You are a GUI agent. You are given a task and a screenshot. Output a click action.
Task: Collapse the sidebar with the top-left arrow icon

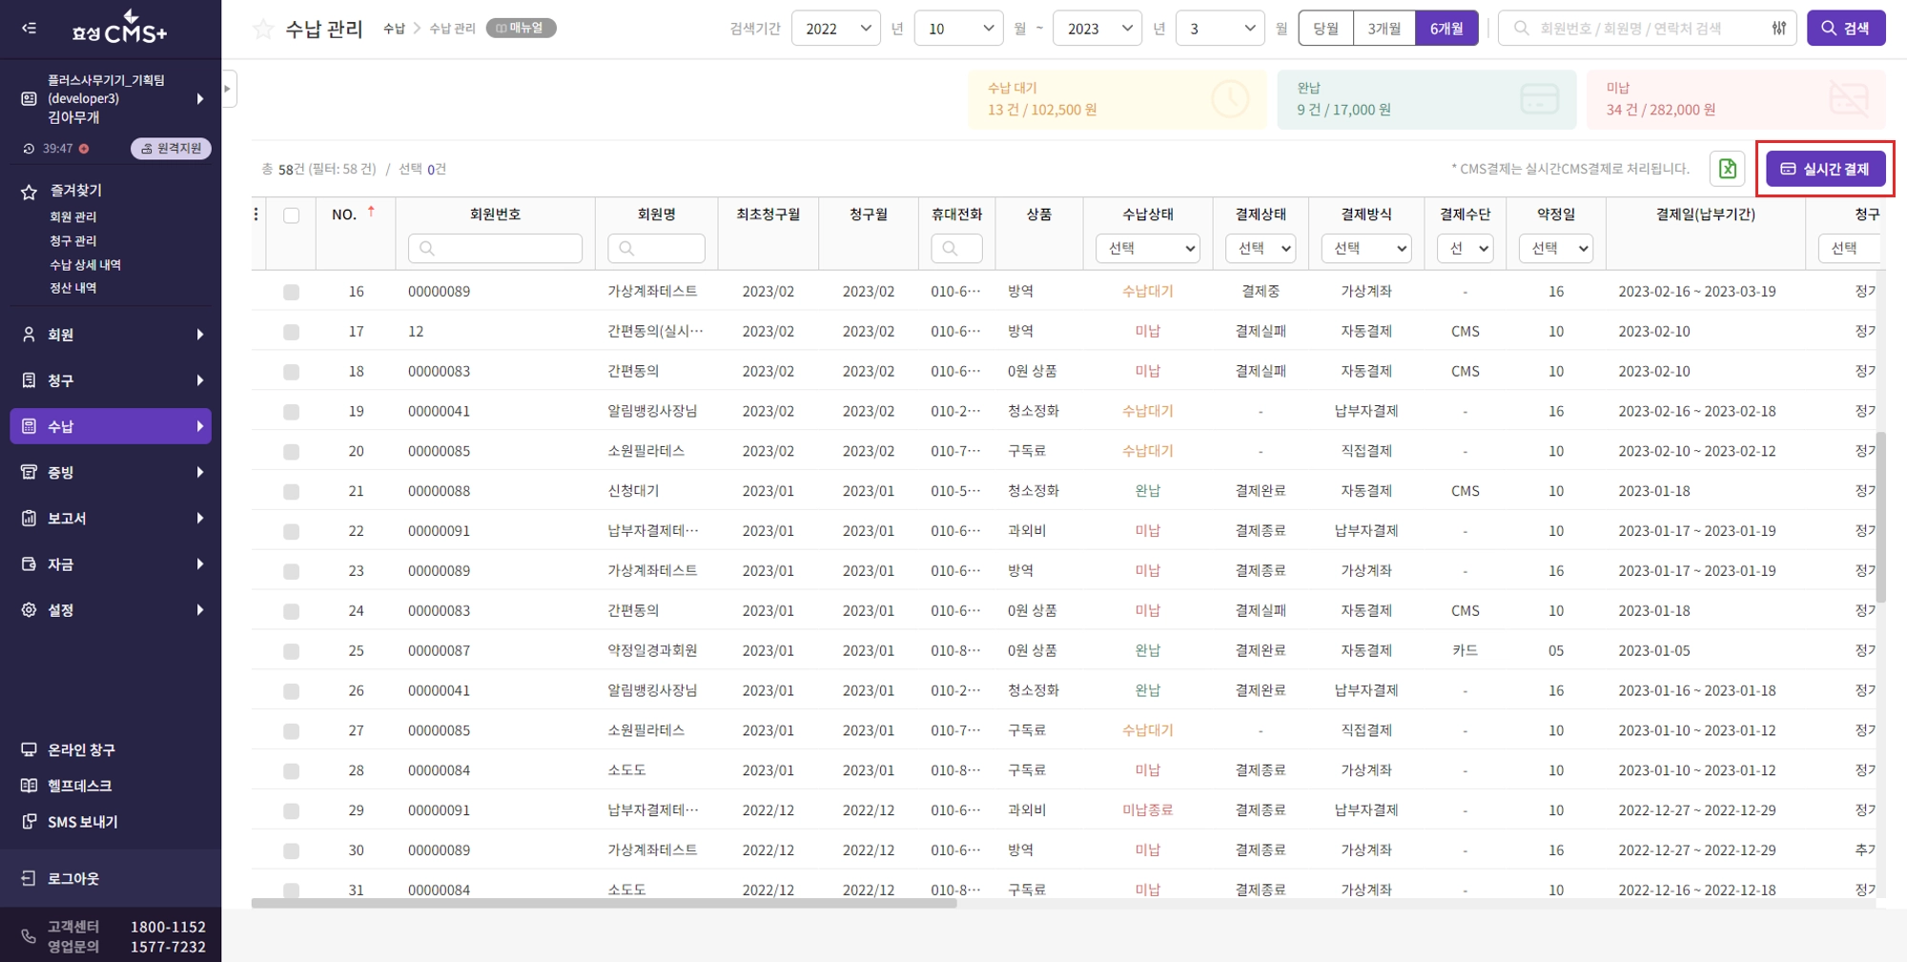30,29
